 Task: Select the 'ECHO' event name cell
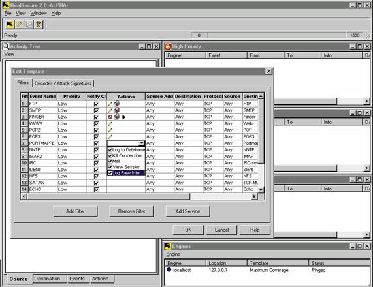coord(42,189)
